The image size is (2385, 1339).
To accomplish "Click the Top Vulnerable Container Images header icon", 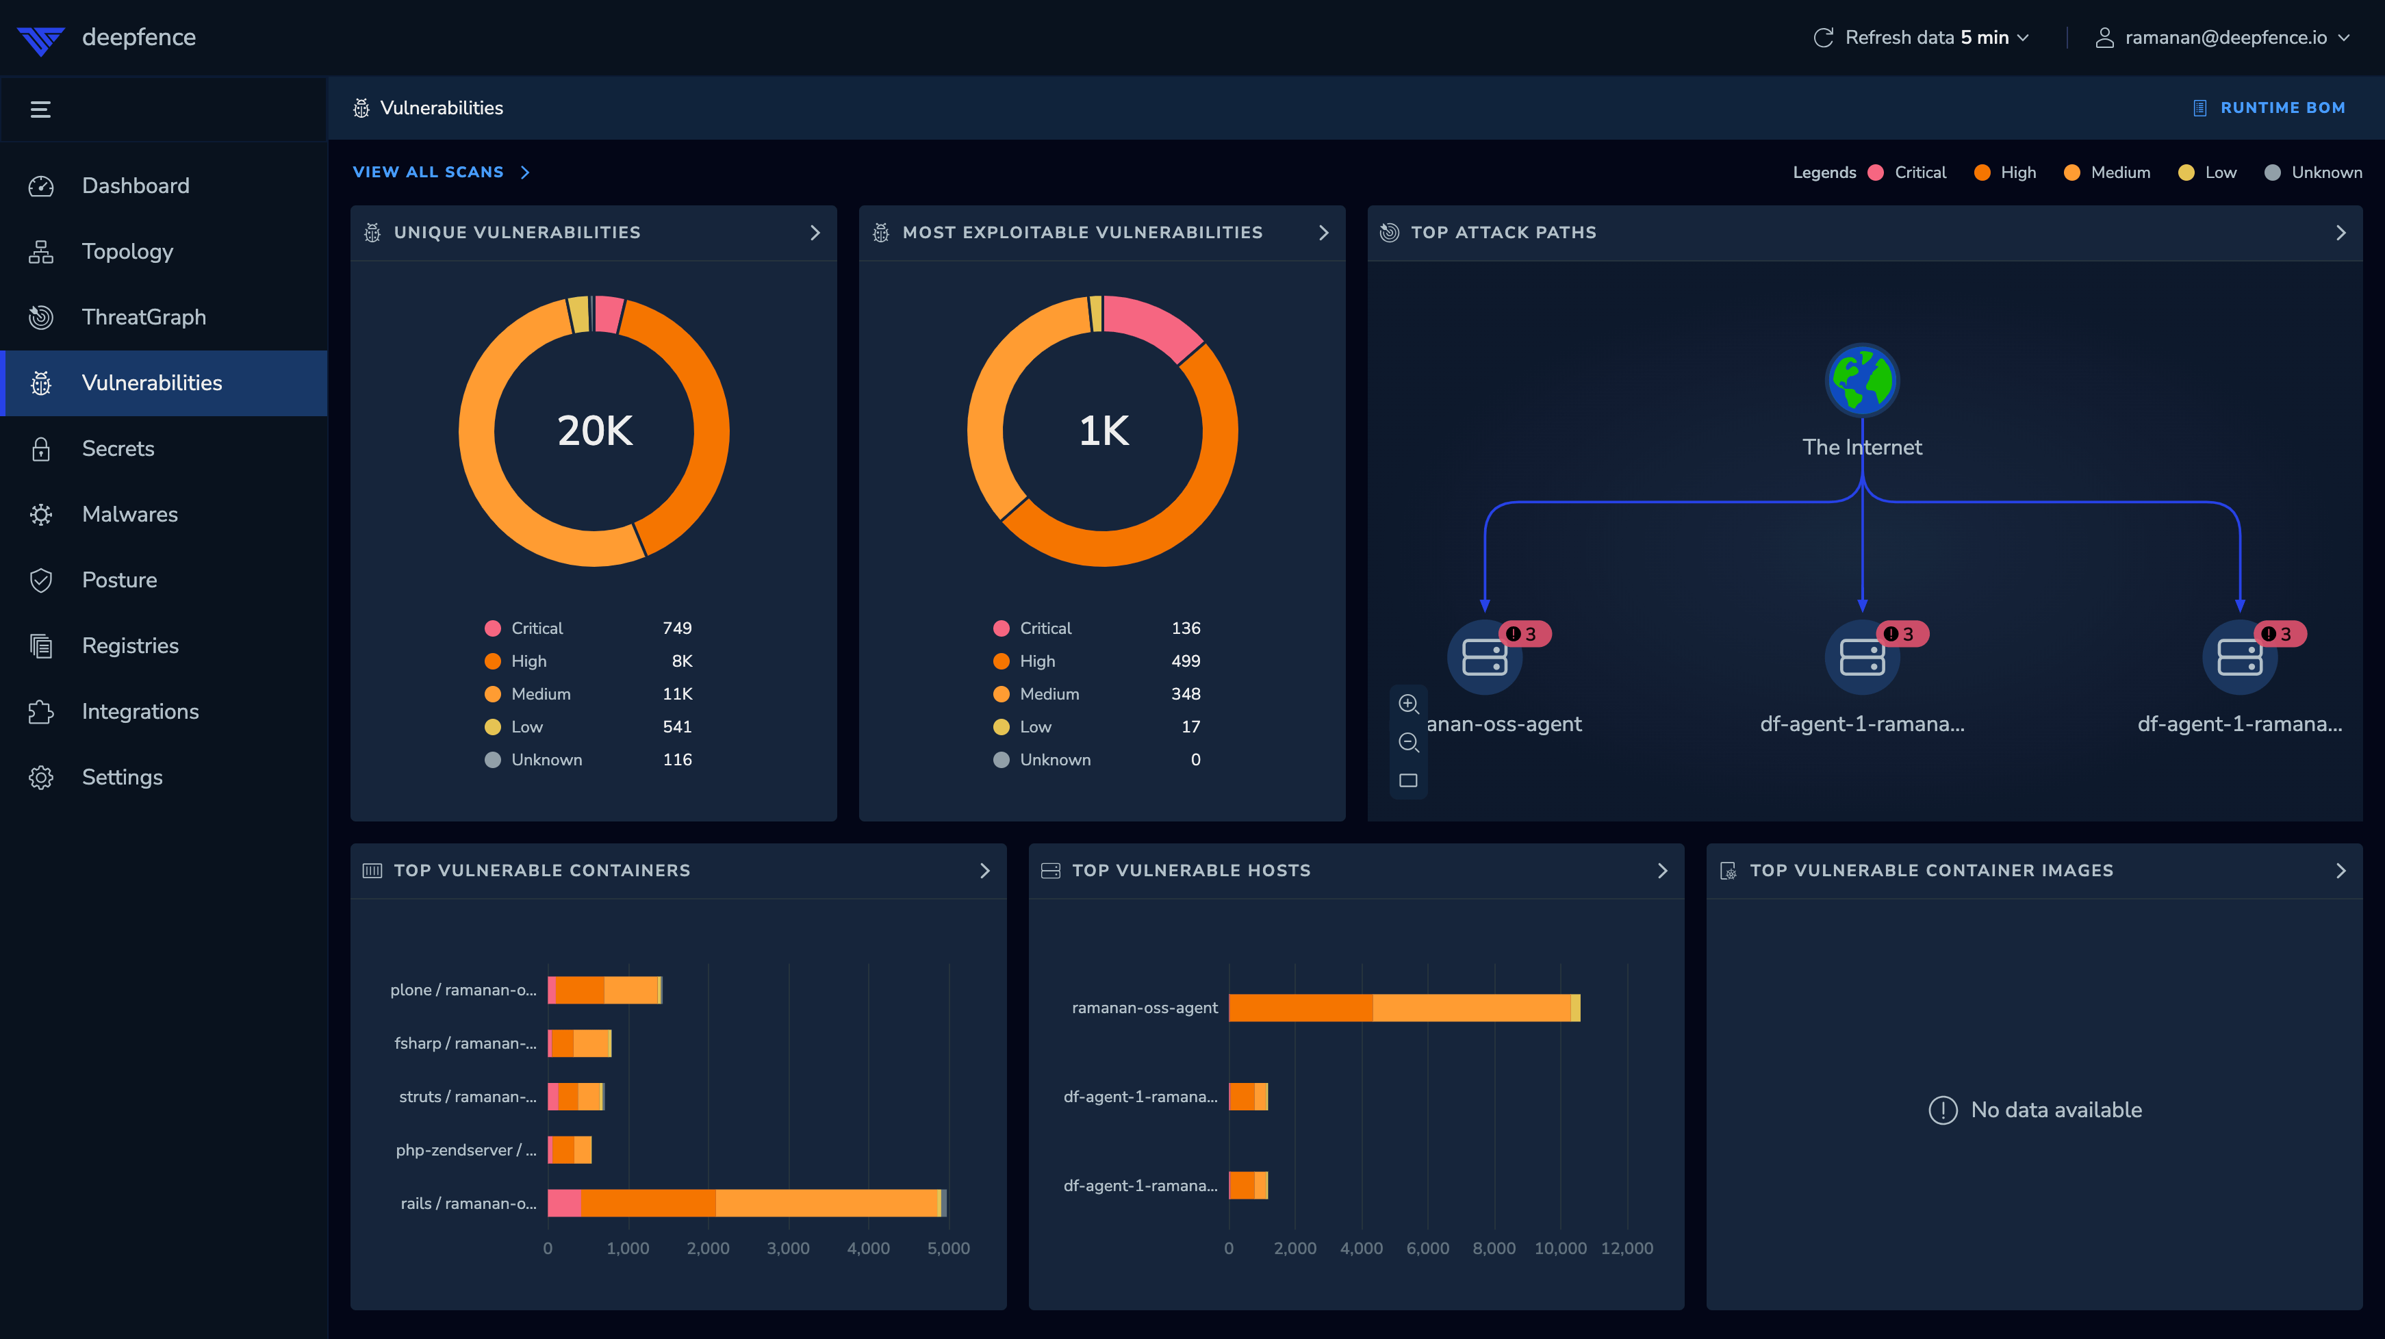I will [x=1728, y=871].
